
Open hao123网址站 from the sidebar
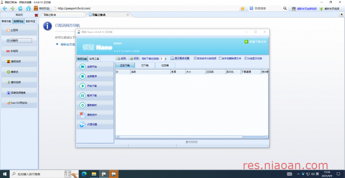click(19, 103)
